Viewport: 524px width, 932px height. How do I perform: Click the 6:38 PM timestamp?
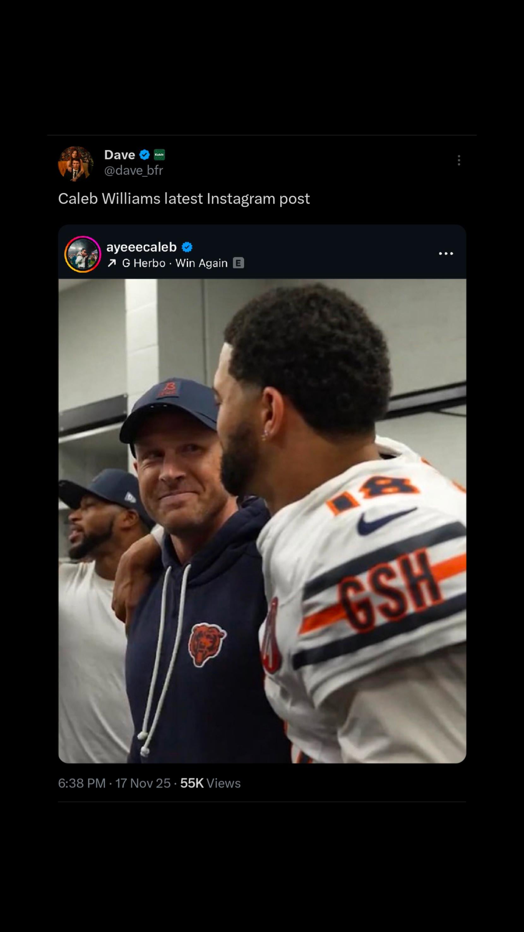tap(82, 783)
